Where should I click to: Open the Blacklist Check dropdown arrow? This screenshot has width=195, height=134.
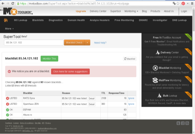[88, 43]
